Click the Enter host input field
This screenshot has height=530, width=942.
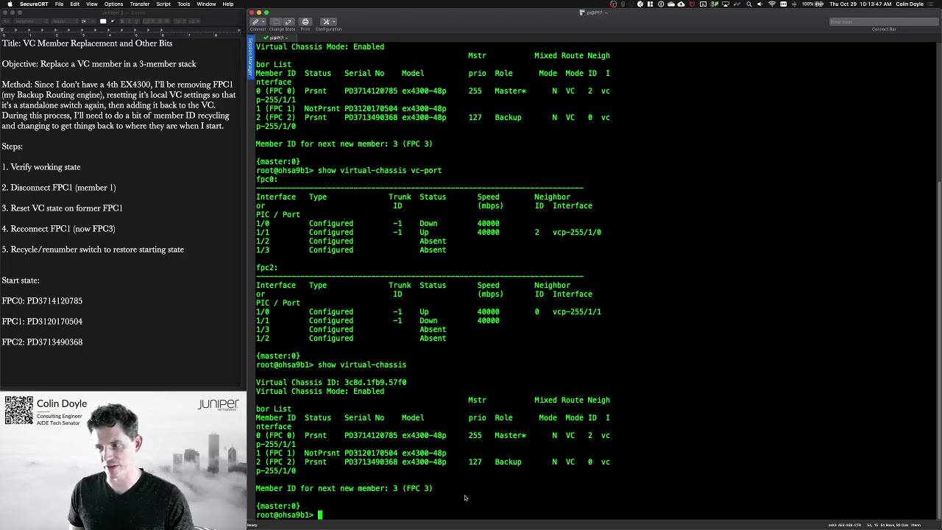pyautogui.click(x=883, y=22)
